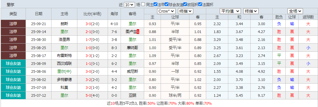Screen dimensions: 318x107
Task: Open team 朗斯 in the 25-09-21 row
Action: click(x=64, y=24)
